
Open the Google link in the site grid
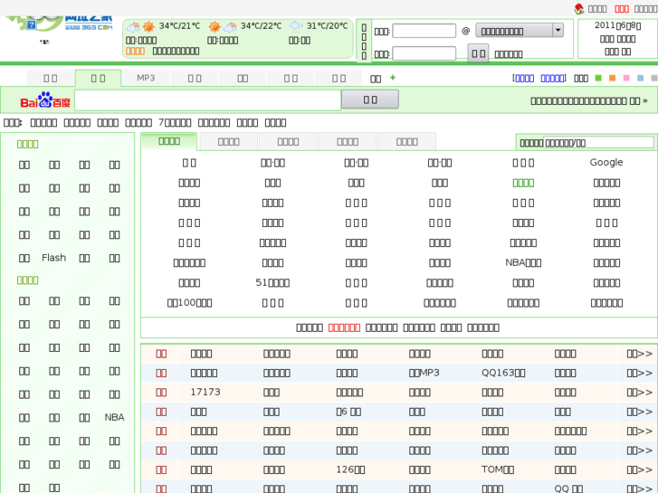[x=606, y=163]
